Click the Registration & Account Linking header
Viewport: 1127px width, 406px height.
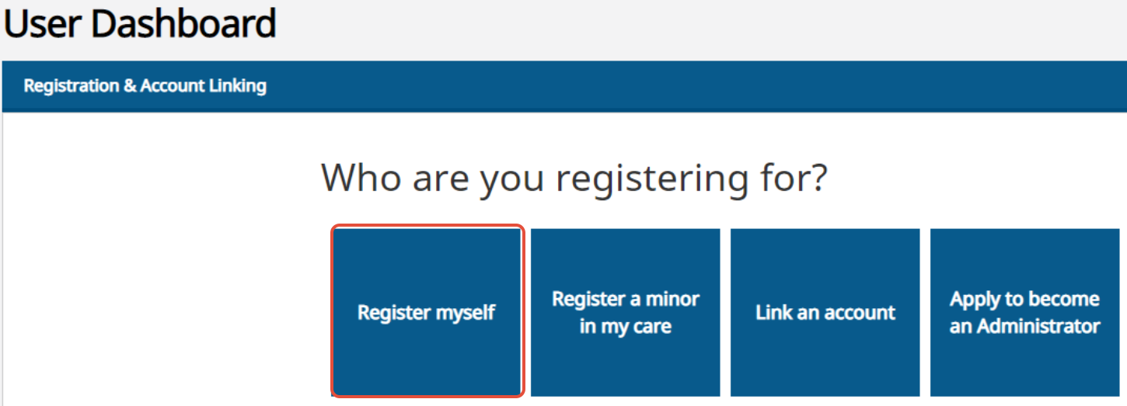[x=145, y=86]
